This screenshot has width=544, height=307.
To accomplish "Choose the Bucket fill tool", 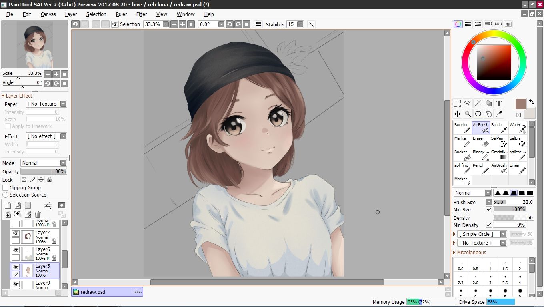I will [462, 155].
